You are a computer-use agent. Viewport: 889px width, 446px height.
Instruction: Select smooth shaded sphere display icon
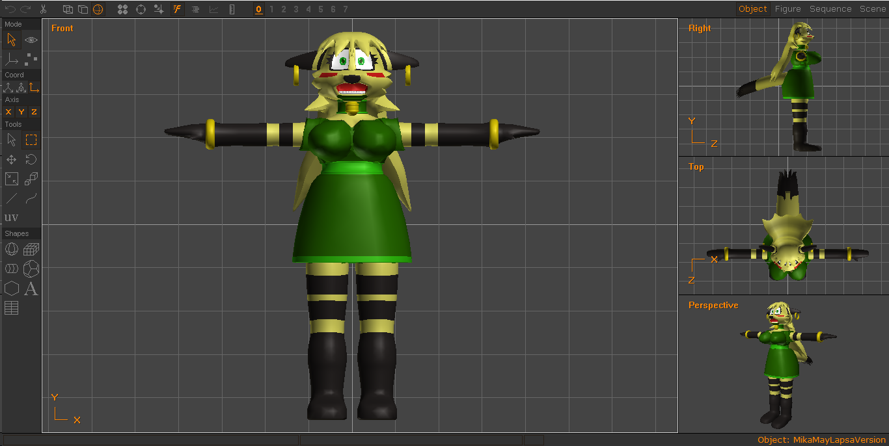pos(98,9)
